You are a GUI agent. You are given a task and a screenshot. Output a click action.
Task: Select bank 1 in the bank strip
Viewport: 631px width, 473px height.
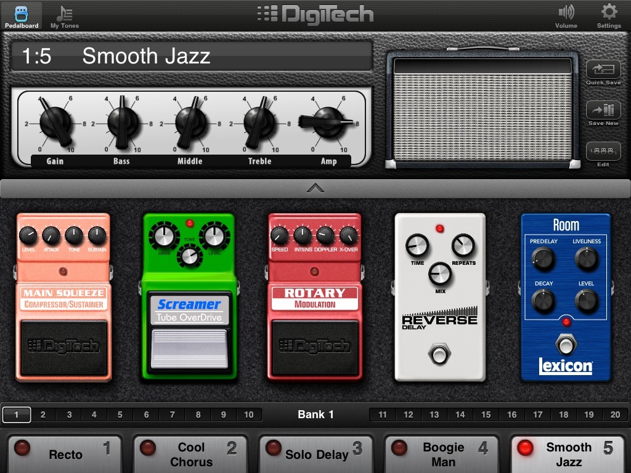[17, 414]
